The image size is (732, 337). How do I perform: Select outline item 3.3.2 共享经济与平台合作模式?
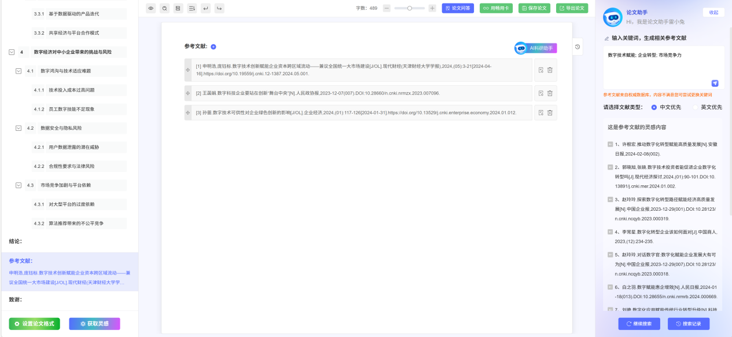[79, 32]
